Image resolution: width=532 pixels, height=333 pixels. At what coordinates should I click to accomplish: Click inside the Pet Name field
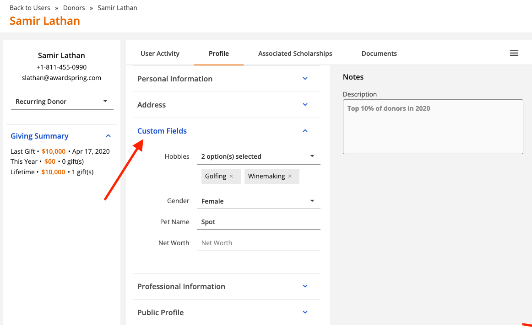click(259, 221)
